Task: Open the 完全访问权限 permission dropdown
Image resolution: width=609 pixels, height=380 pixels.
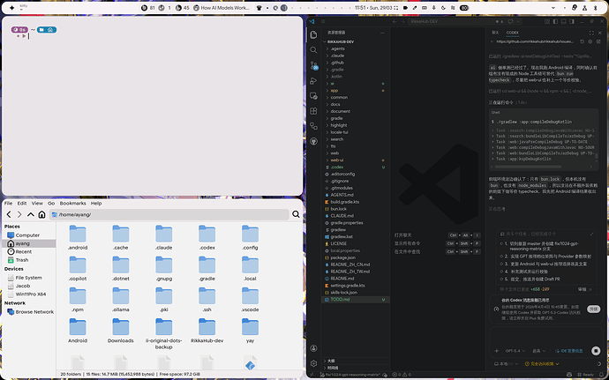Action: 542,364
